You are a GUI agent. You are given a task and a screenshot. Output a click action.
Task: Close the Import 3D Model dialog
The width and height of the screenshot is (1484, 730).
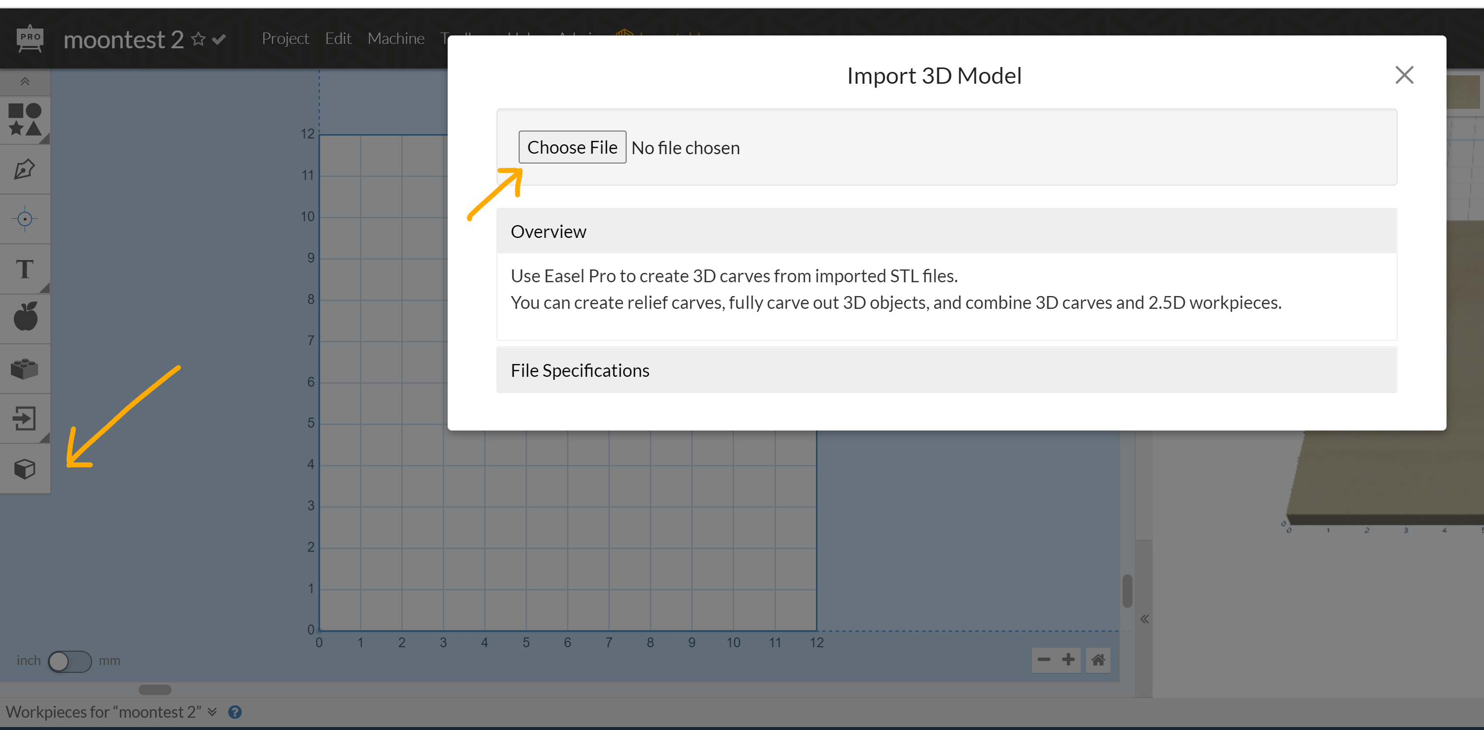1404,75
